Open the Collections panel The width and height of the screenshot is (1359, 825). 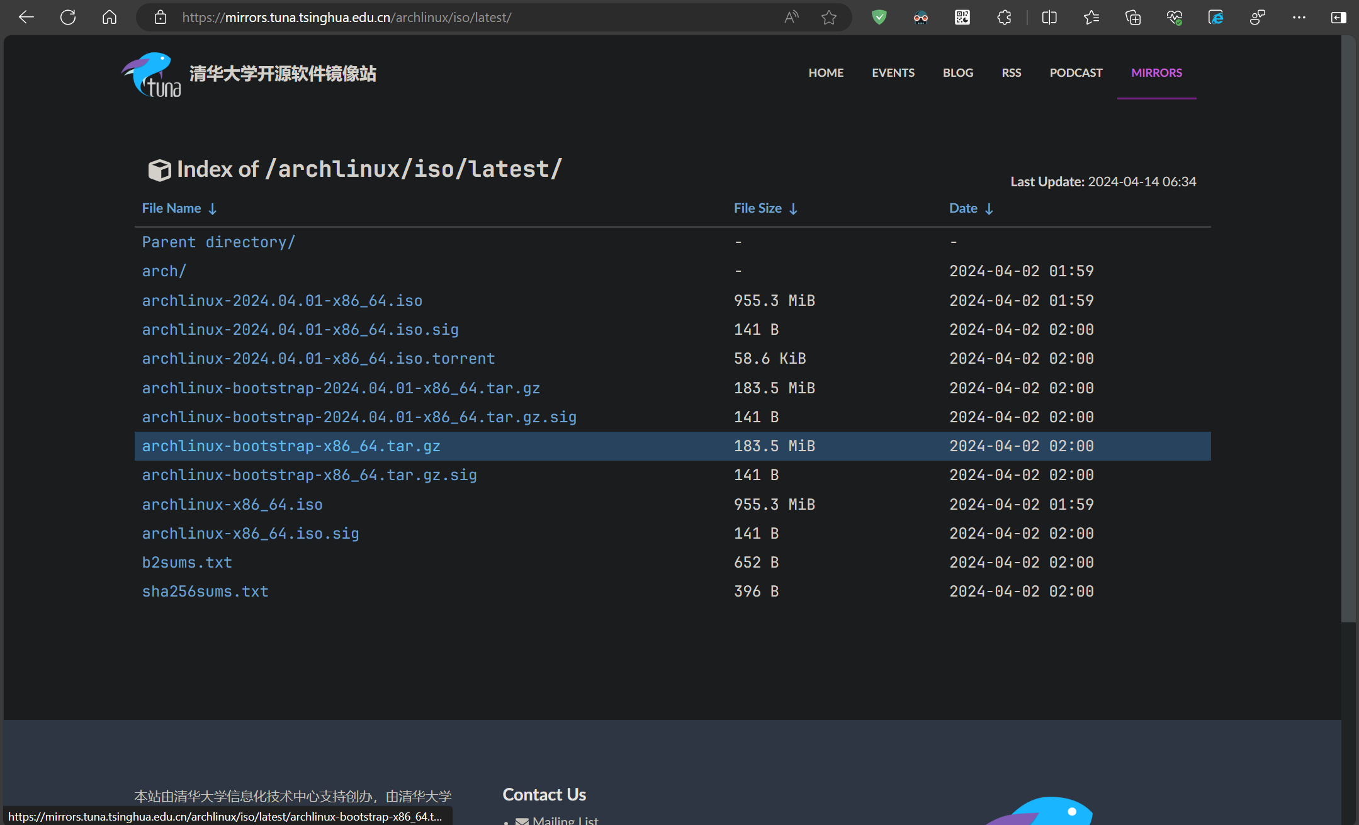(x=1133, y=18)
